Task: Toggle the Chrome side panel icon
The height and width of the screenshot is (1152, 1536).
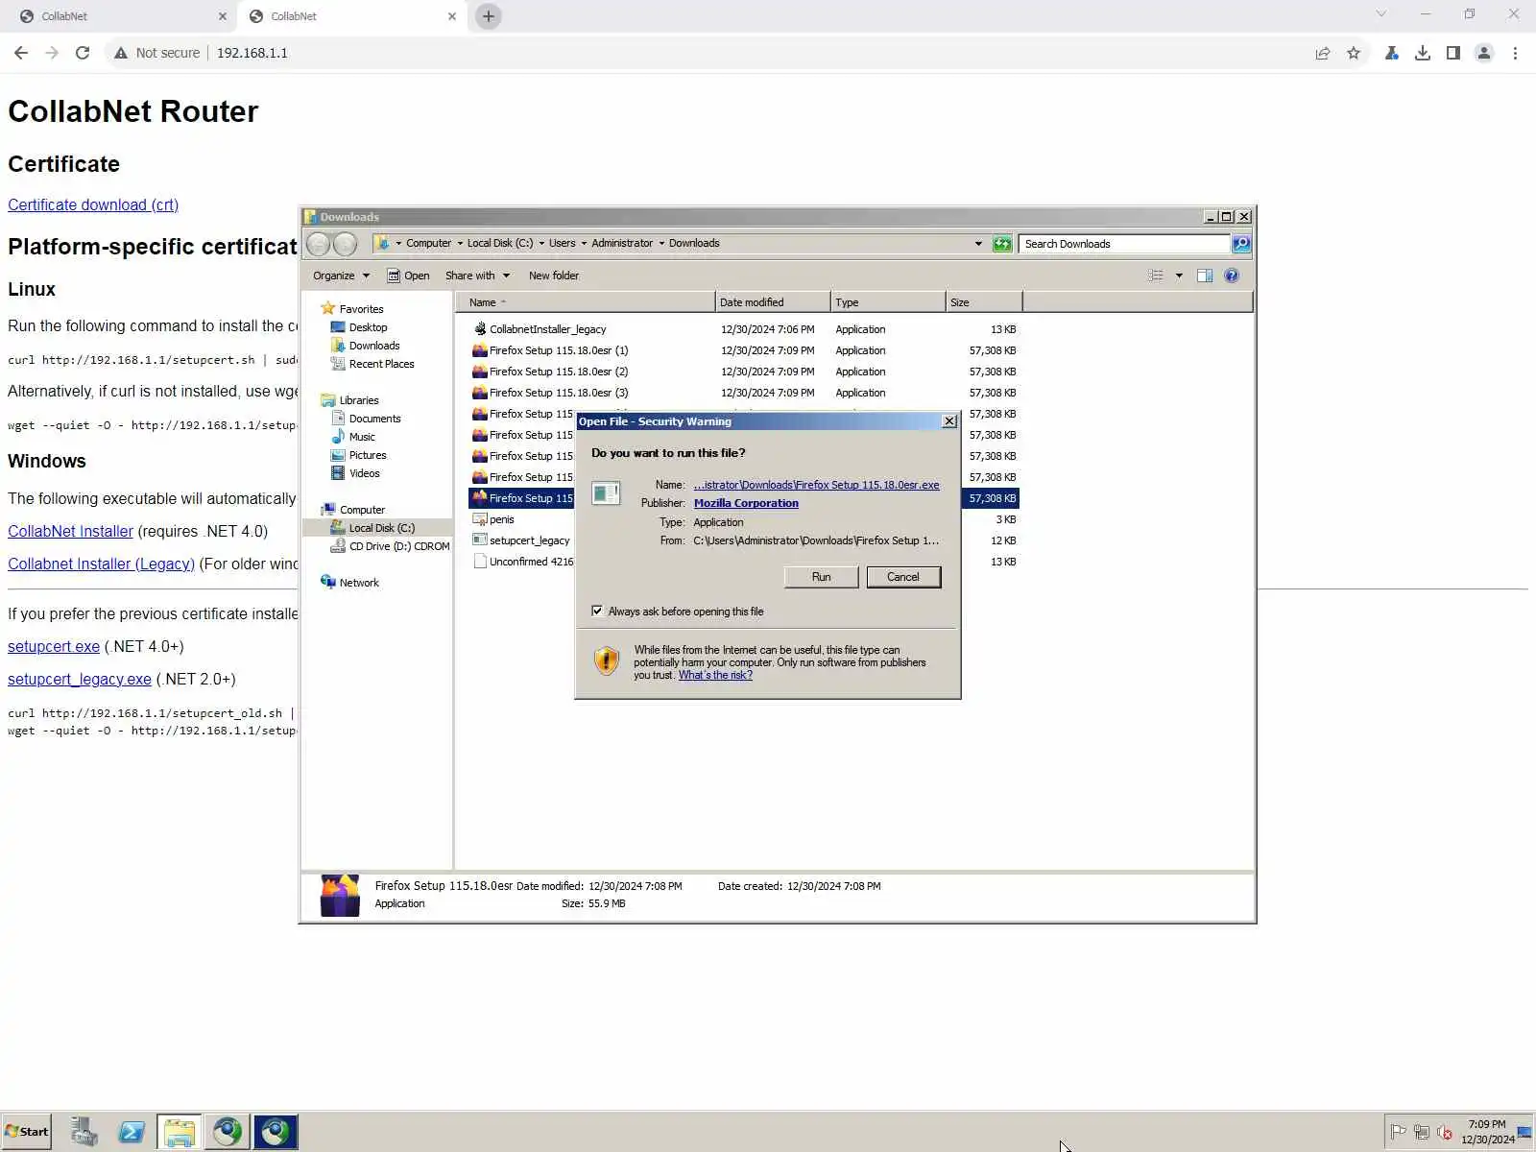Action: click(x=1453, y=53)
